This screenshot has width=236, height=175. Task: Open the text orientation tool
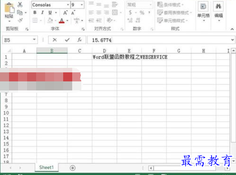click(109, 20)
